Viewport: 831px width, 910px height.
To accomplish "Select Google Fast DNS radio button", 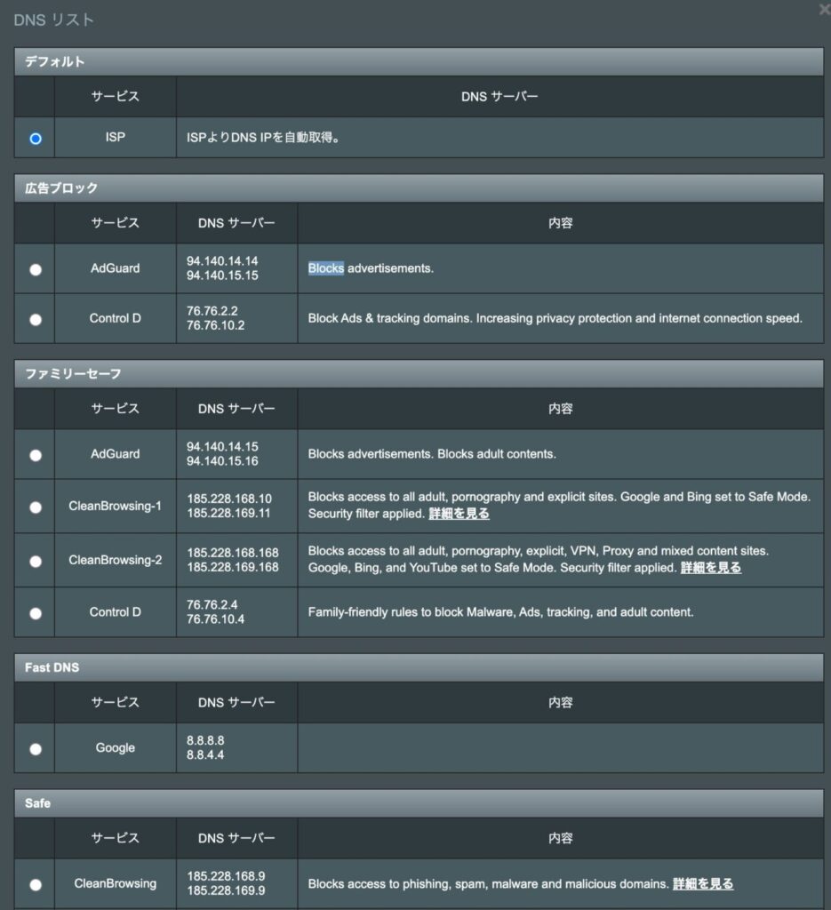I will (36, 749).
